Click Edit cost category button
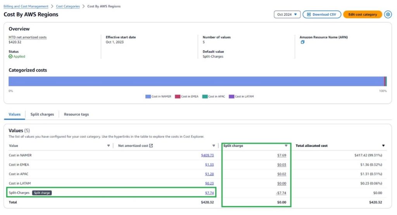The height and width of the screenshot is (215, 397). coord(362,14)
